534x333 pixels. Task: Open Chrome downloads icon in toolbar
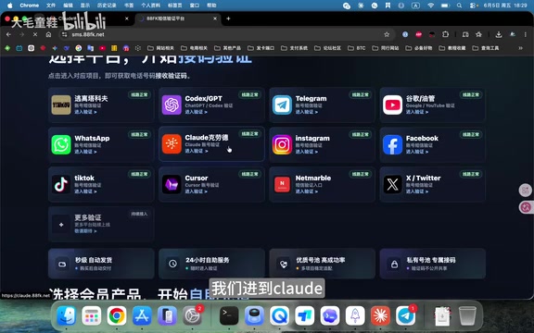(499, 34)
